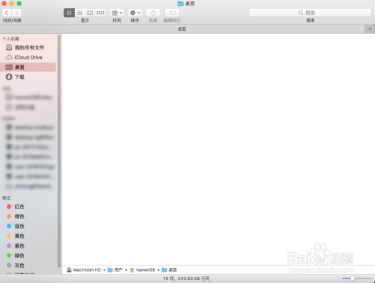The height and width of the screenshot is (283, 375).
Task: Filter by 红色 red tag
Action: [x=28, y=206]
